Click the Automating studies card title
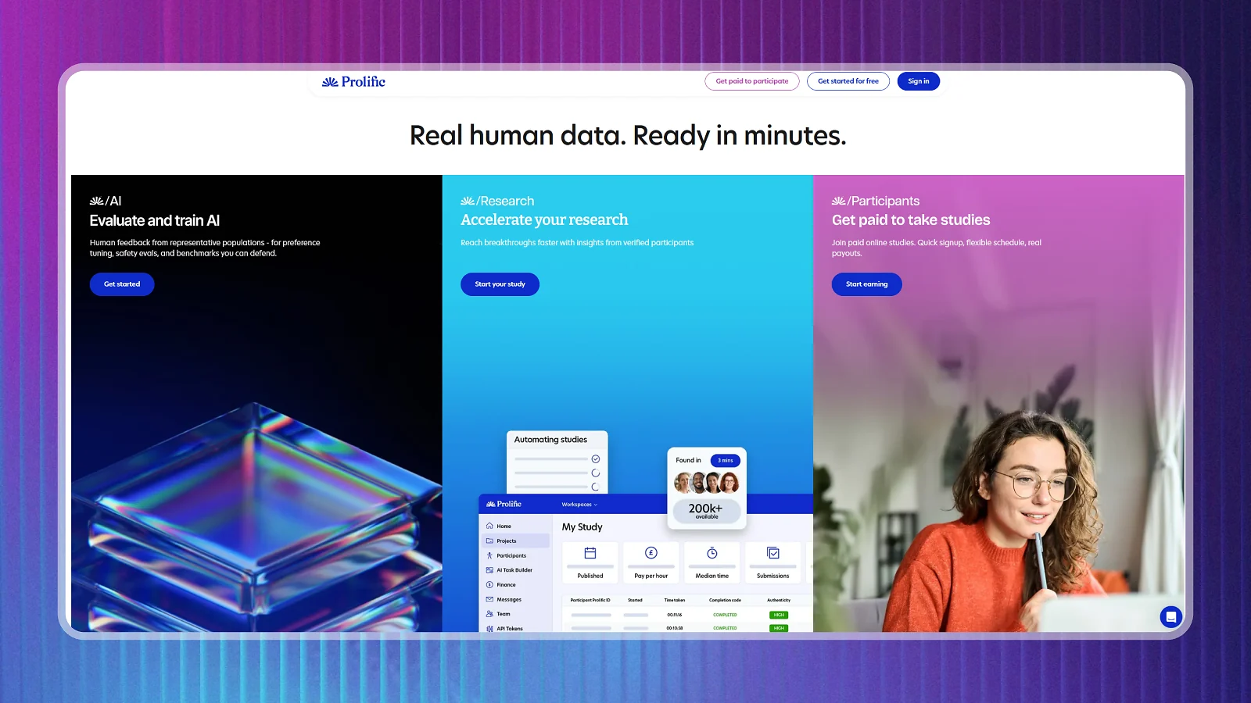 550,440
